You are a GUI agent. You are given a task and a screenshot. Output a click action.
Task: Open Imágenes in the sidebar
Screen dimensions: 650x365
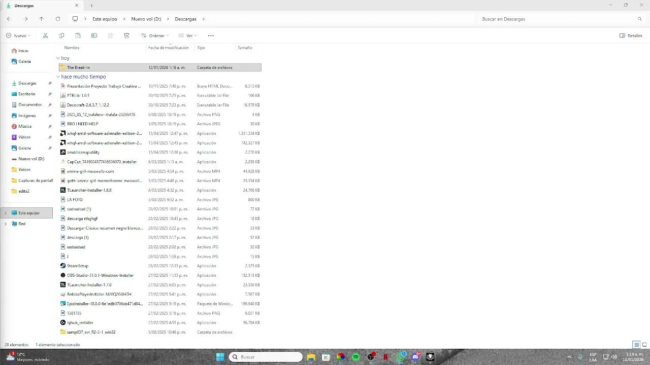tap(27, 116)
